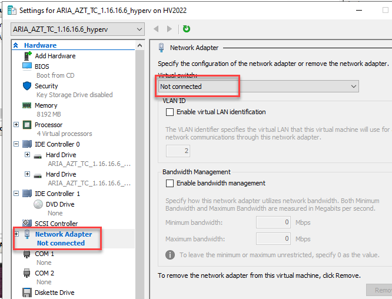The height and width of the screenshot is (299, 392).
Task: Click the Processor icon
Action: point(27,125)
